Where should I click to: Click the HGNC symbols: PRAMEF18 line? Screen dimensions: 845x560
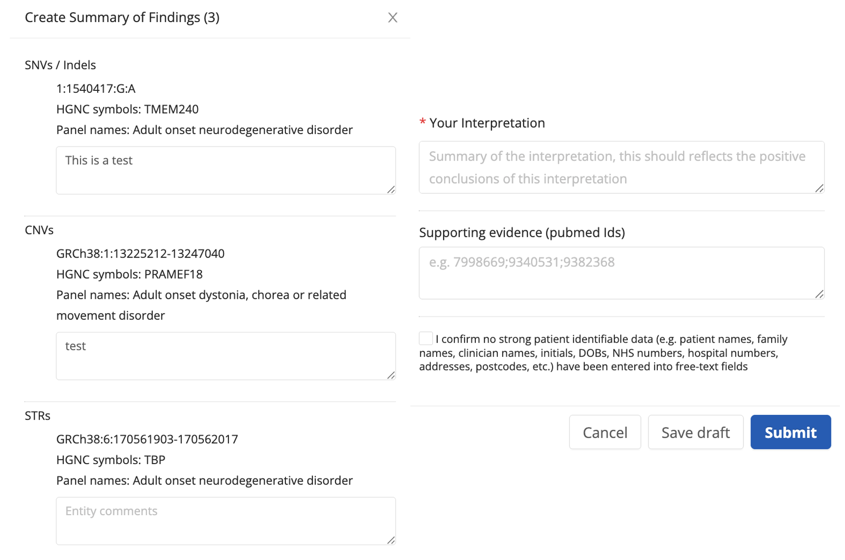coord(129,274)
